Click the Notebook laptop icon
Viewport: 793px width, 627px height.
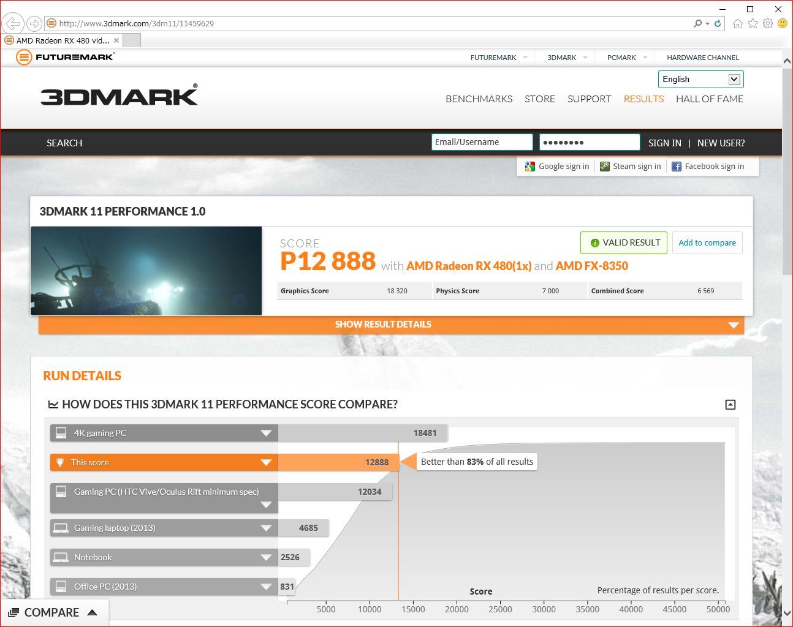61,557
